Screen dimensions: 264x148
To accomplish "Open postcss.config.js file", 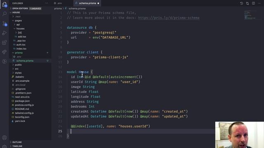I will [x=24, y=105].
